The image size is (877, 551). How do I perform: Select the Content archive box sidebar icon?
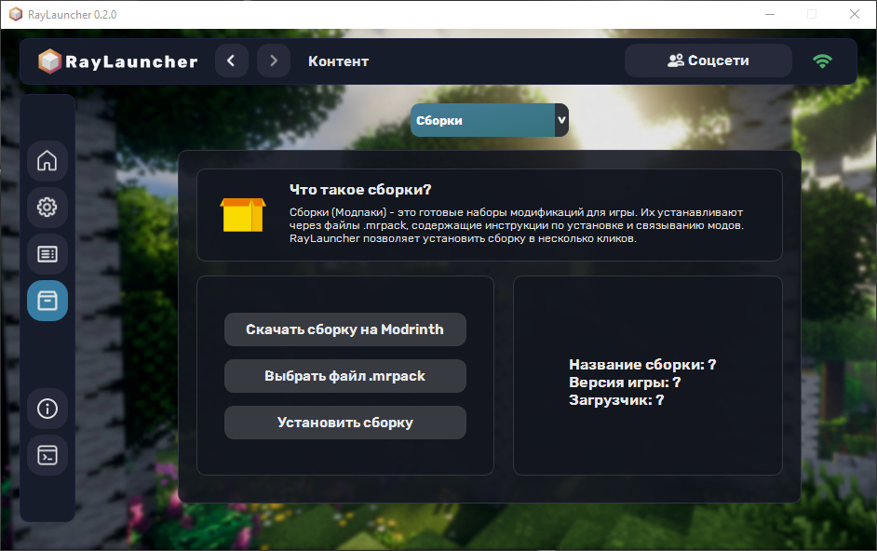click(47, 301)
